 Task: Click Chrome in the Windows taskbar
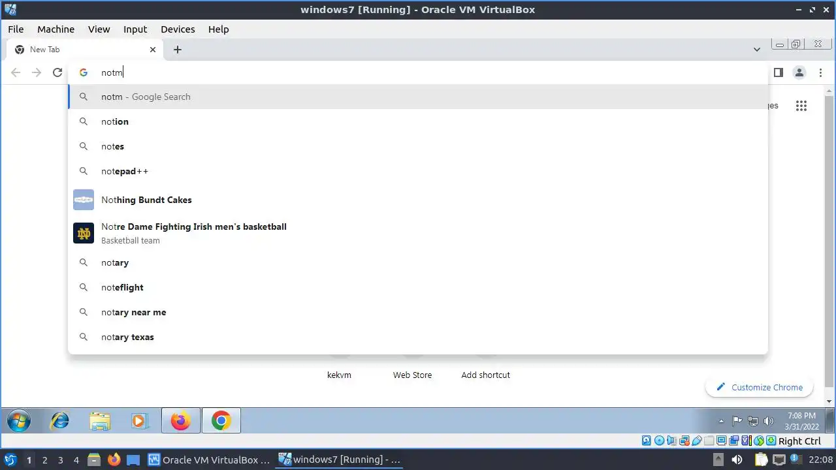pyautogui.click(x=221, y=421)
